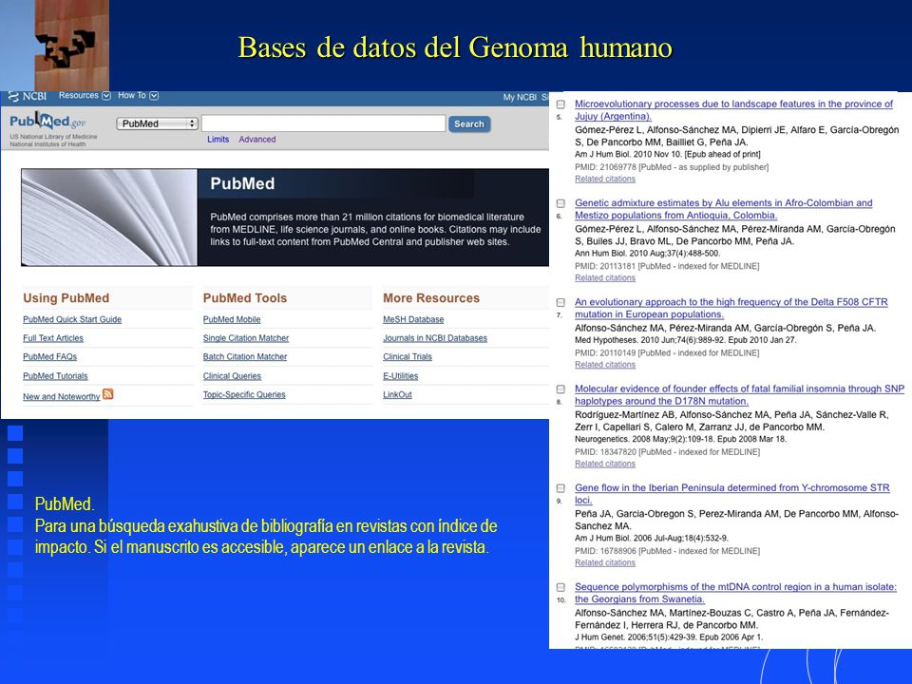This screenshot has width=912, height=684.
Task: Select the PubMed Tools heading
Action: click(x=245, y=298)
